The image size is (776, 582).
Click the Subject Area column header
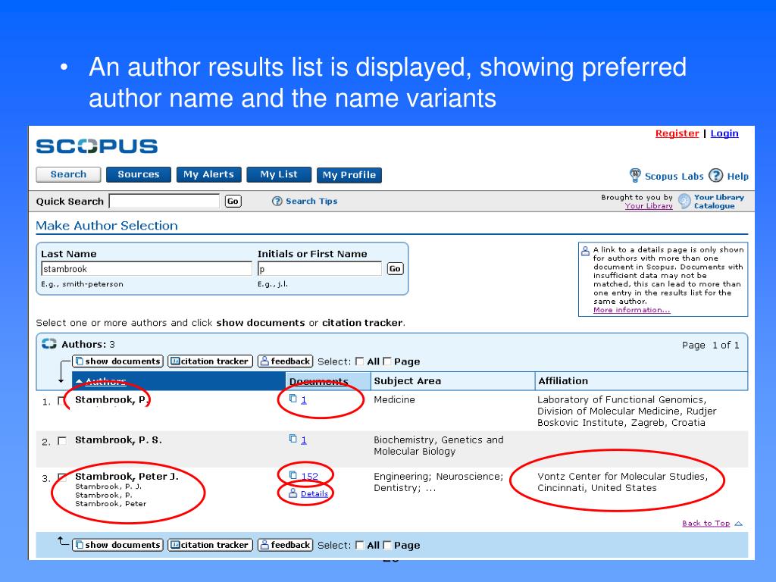point(452,381)
